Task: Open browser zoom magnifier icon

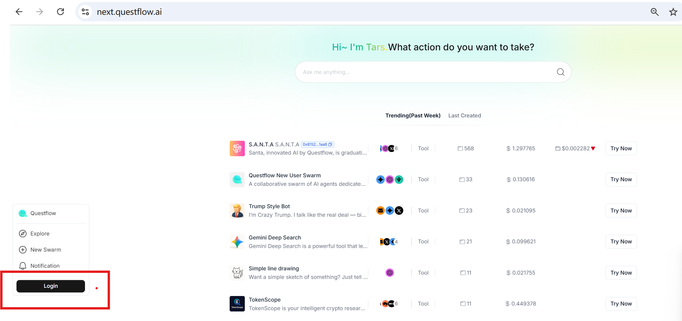Action: point(654,12)
